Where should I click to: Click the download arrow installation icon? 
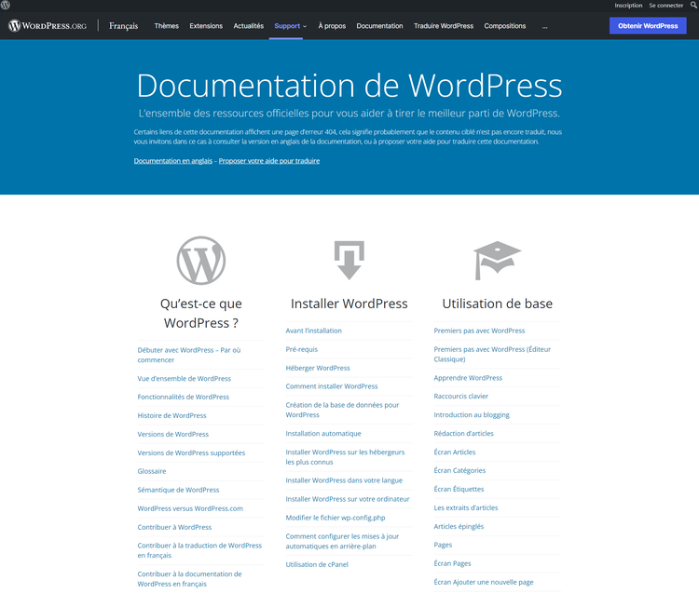(x=349, y=261)
